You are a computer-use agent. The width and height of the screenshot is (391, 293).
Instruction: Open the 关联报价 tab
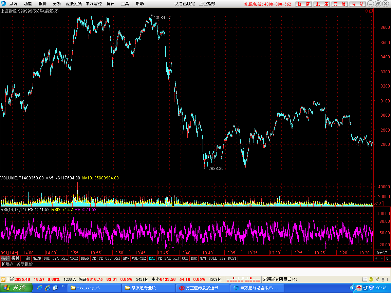click(24, 264)
